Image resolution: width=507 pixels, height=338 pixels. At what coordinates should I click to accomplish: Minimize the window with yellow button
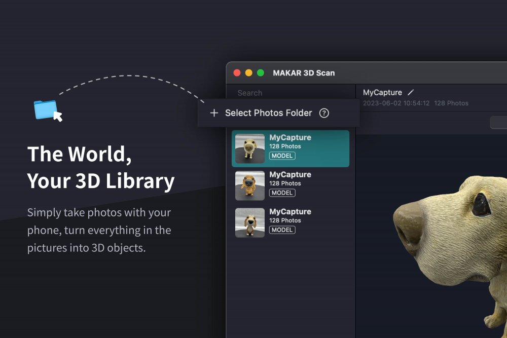pos(248,73)
